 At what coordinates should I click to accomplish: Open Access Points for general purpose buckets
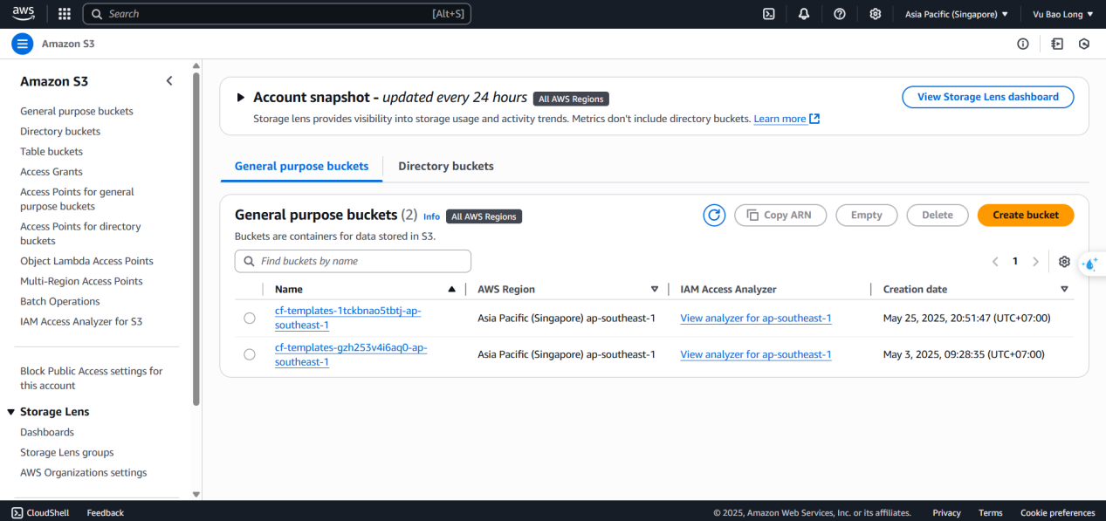pos(77,199)
